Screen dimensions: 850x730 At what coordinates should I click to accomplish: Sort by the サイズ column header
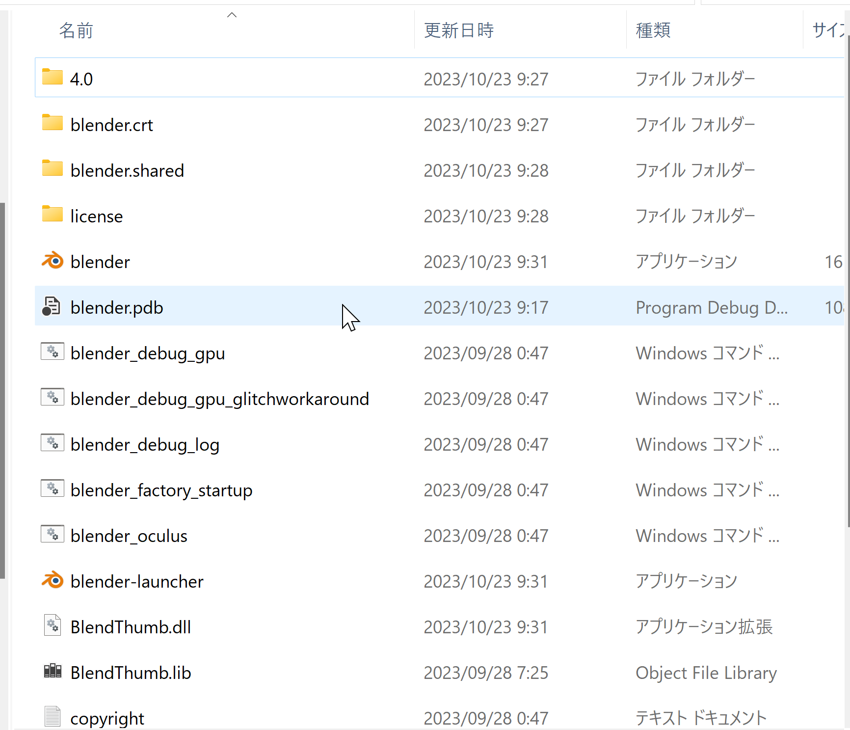point(829,30)
